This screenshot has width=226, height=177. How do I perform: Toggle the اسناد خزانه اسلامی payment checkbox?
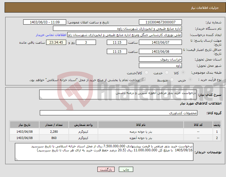coord(144,79)
